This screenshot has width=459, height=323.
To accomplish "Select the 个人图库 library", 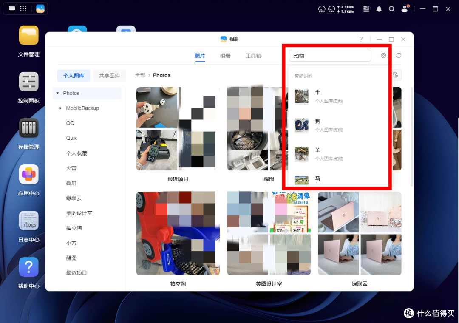I will coord(74,76).
